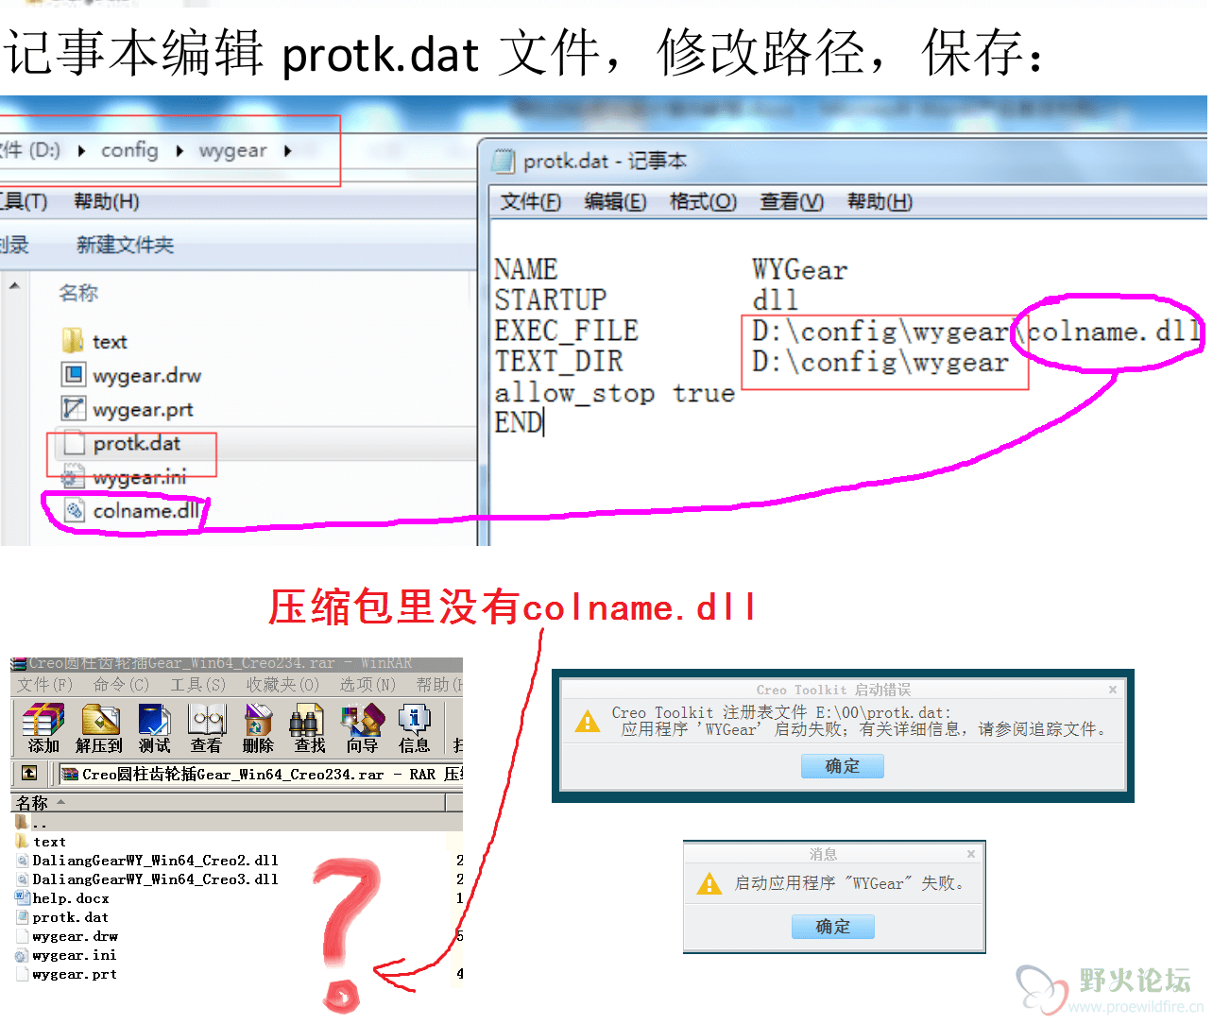Image resolution: width=1213 pixels, height=1024 pixels.
Task: Click the 名称 column header in Explorer
Action: [78, 294]
